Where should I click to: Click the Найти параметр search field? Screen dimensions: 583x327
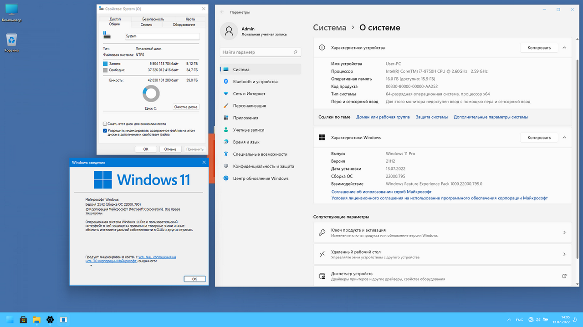pyautogui.click(x=261, y=52)
